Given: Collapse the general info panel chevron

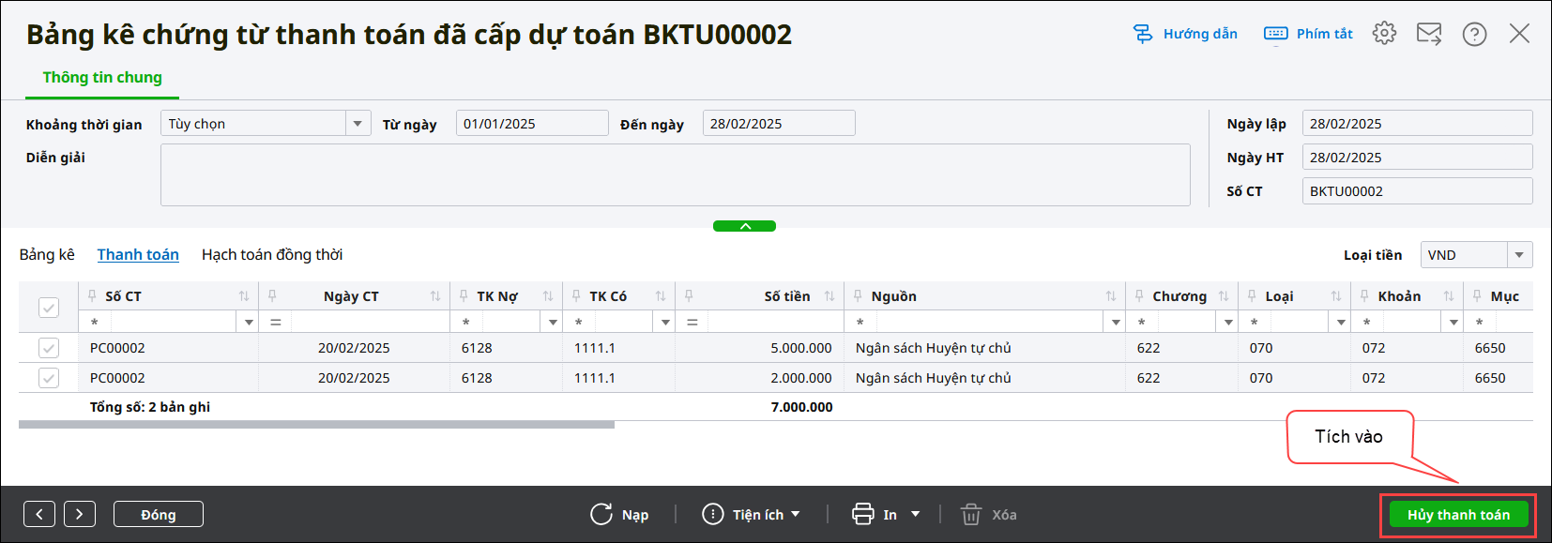Looking at the screenshot, I should tap(744, 226).
